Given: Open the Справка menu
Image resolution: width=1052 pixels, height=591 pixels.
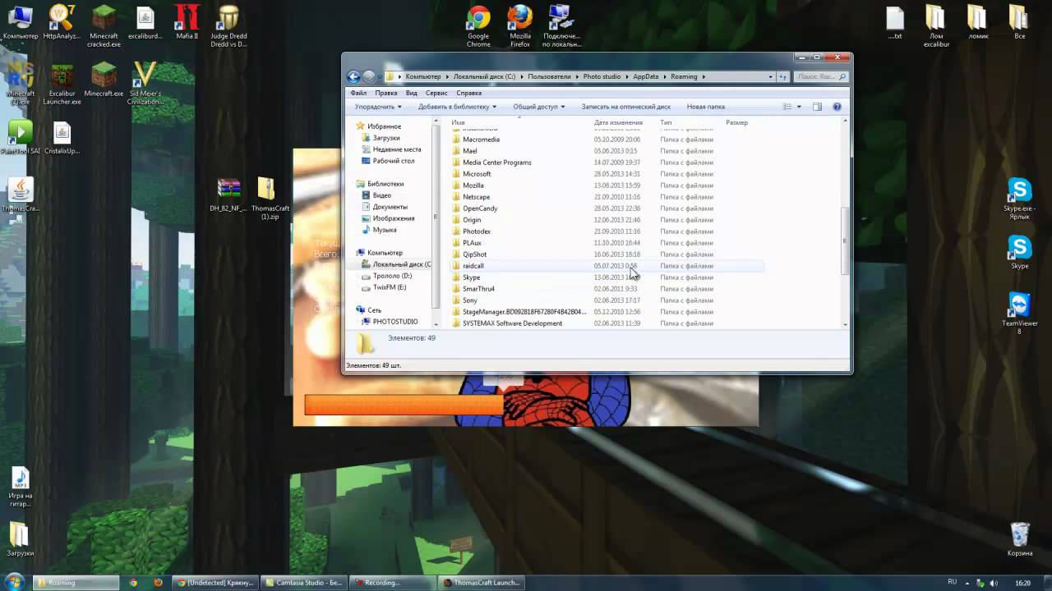Looking at the screenshot, I should [468, 93].
